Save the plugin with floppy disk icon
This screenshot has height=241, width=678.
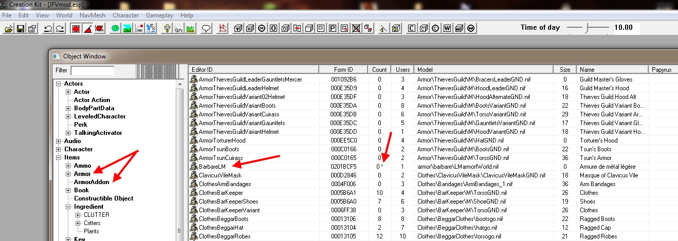[21, 29]
